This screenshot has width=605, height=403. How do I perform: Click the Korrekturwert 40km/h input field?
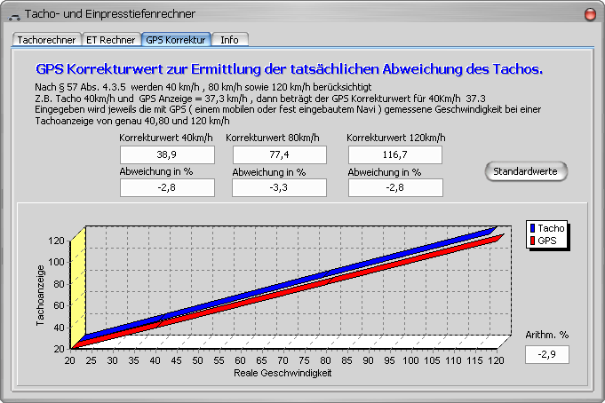(167, 154)
